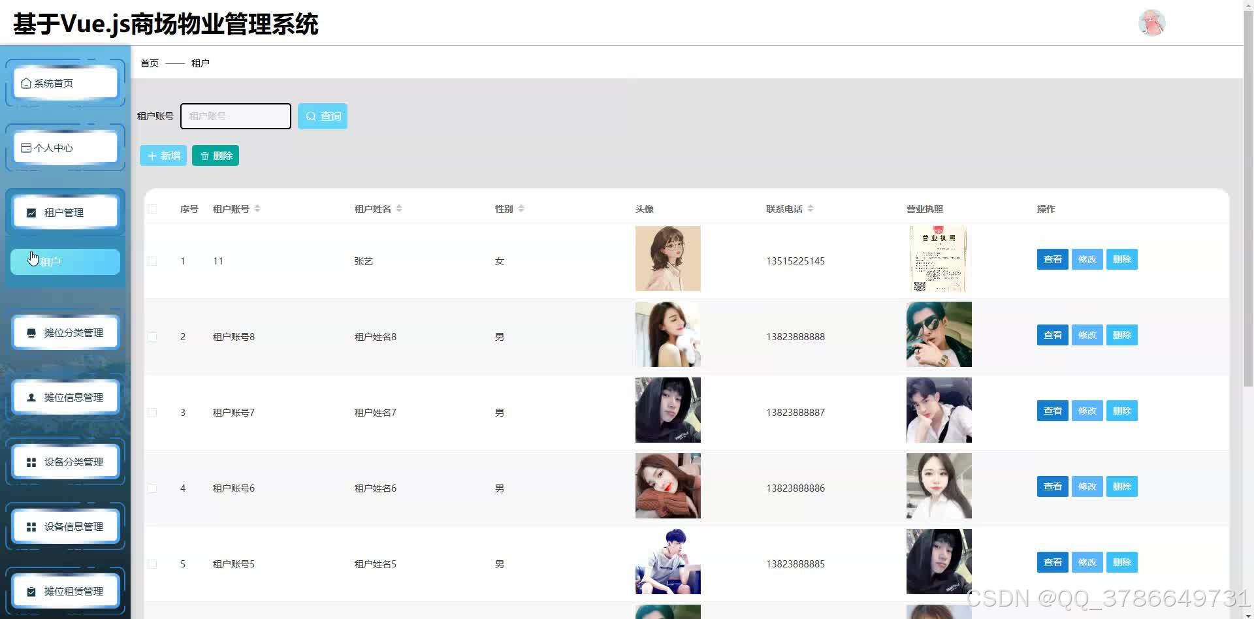Focus the 租户账号 search input field
Viewport: 1254px width, 619px height.
pos(236,116)
